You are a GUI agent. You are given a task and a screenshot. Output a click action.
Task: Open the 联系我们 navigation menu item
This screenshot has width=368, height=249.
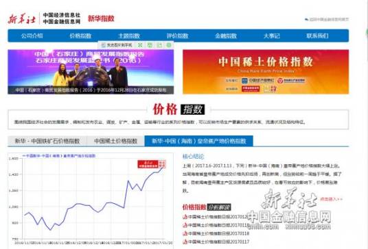coord(317,36)
